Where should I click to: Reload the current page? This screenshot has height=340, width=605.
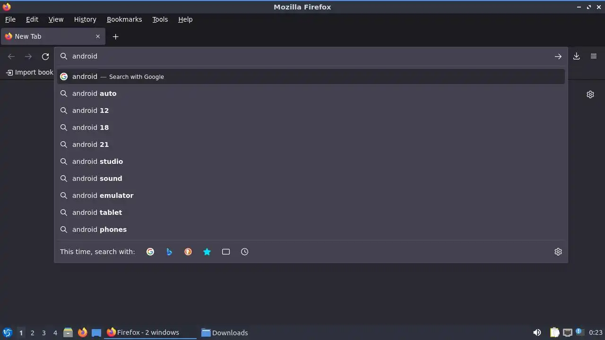tap(45, 56)
